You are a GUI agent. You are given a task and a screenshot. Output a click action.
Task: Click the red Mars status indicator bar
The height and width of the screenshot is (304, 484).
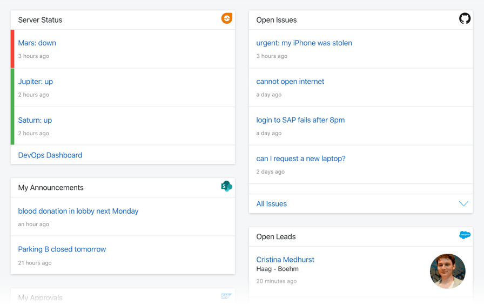[12, 49]
